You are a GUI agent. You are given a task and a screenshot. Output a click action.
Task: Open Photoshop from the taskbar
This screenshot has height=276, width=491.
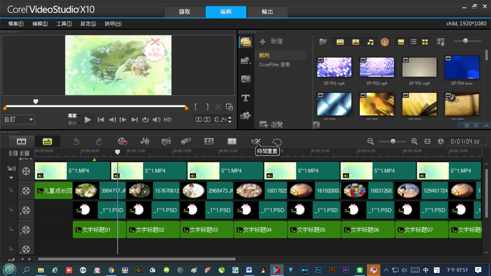click(x=318, y=270)
